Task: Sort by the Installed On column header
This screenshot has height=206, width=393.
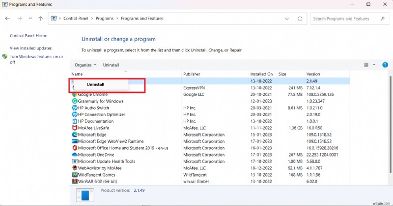Action: [262, 74]
